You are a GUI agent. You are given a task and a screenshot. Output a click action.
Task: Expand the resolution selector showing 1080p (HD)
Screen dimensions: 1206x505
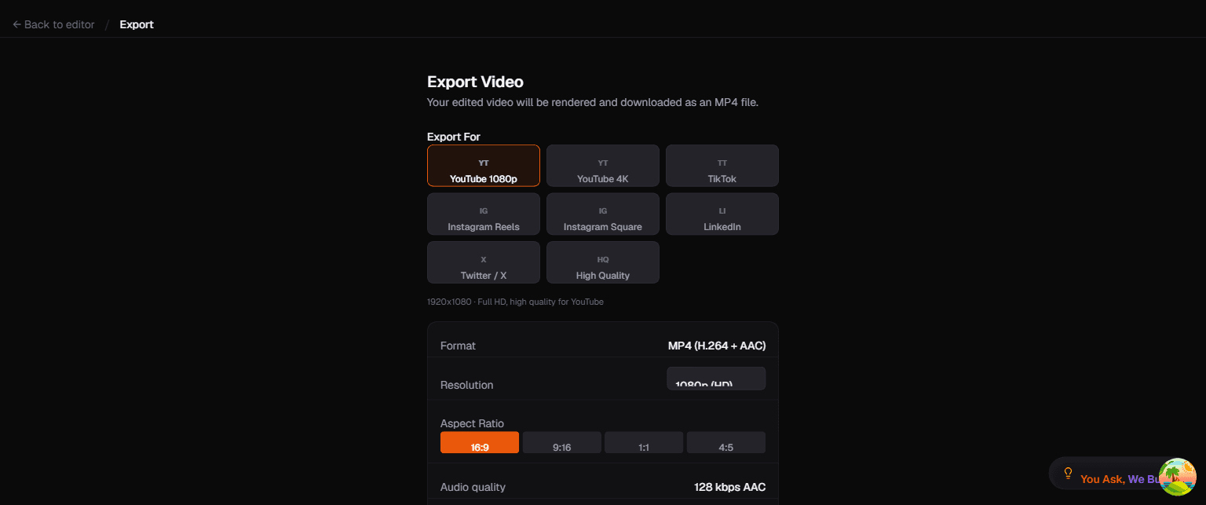(716, 378)
